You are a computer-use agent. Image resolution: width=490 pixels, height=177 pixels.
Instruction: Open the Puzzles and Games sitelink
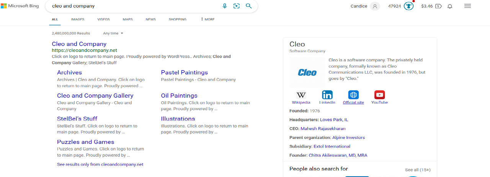86,142
